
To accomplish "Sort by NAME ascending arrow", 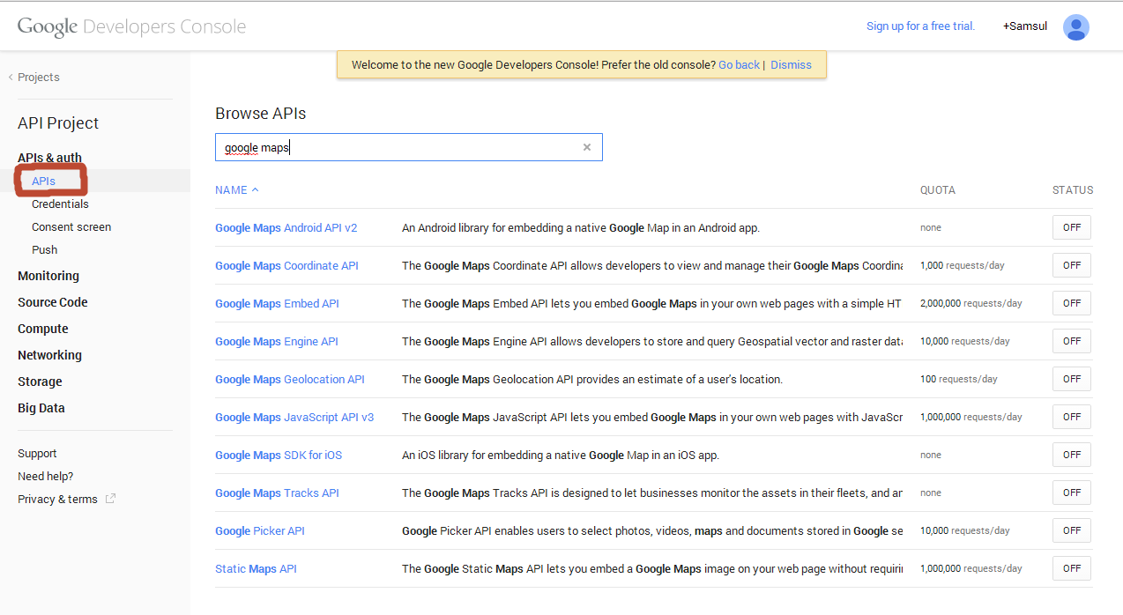I will click(x=255, y=190).
